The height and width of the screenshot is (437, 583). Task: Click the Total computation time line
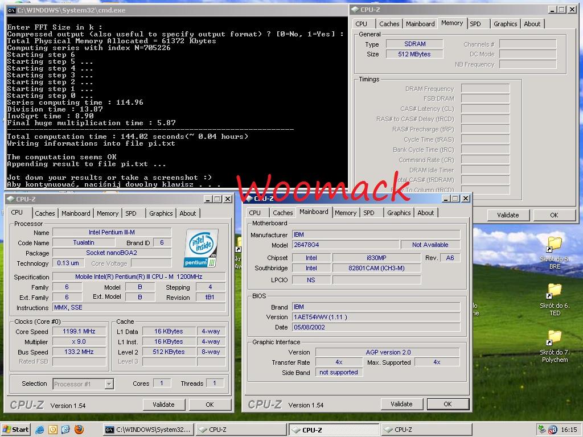click(x=128, y=137)
